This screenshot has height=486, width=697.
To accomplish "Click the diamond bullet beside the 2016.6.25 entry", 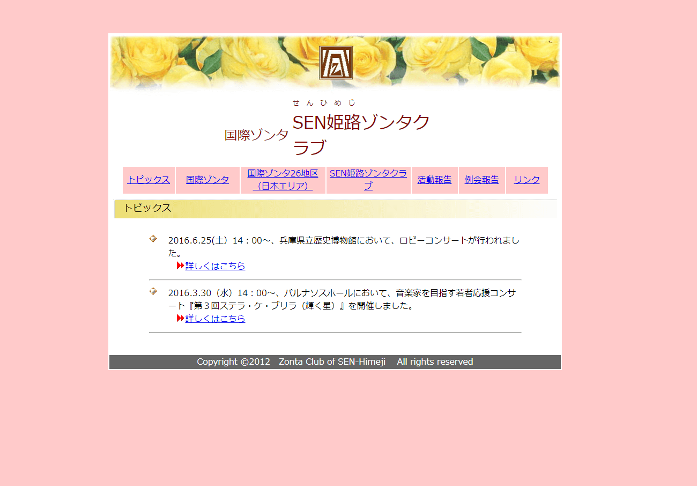I will (153, 239).
